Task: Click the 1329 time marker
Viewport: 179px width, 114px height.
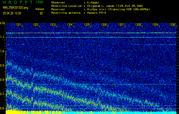Action: coord(155,25)
